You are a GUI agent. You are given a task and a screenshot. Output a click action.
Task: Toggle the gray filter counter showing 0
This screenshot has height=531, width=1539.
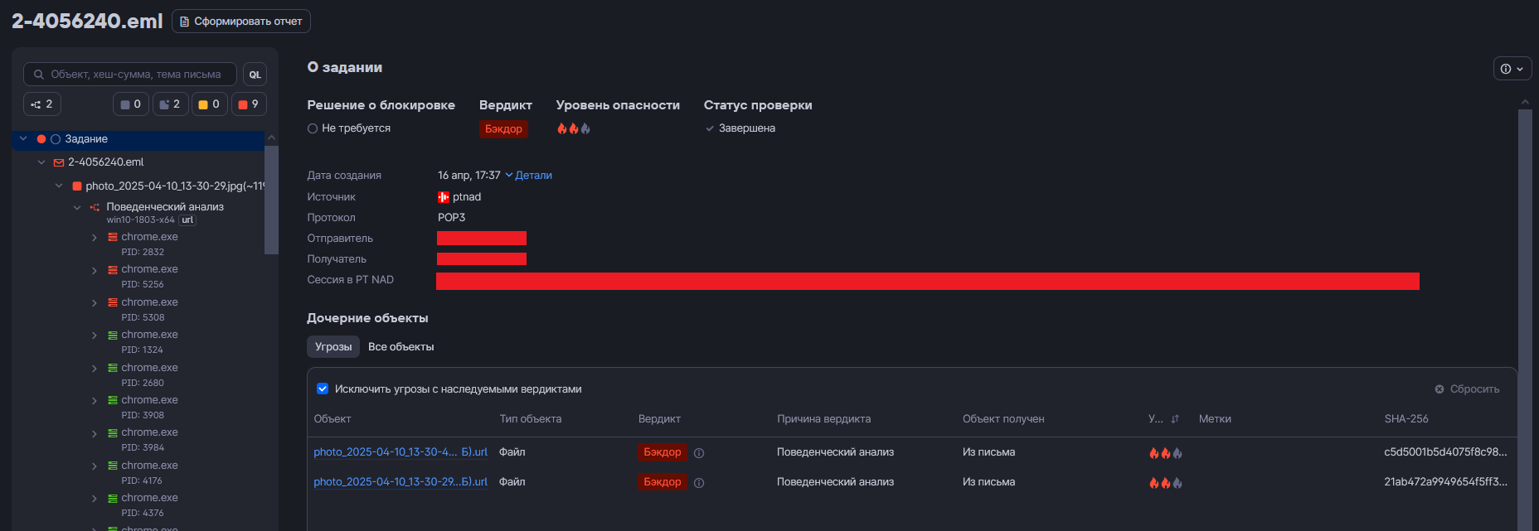[130, 104]
